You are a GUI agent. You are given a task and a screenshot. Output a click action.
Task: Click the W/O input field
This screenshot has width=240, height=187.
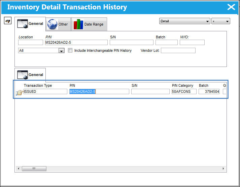coord(192,42)
